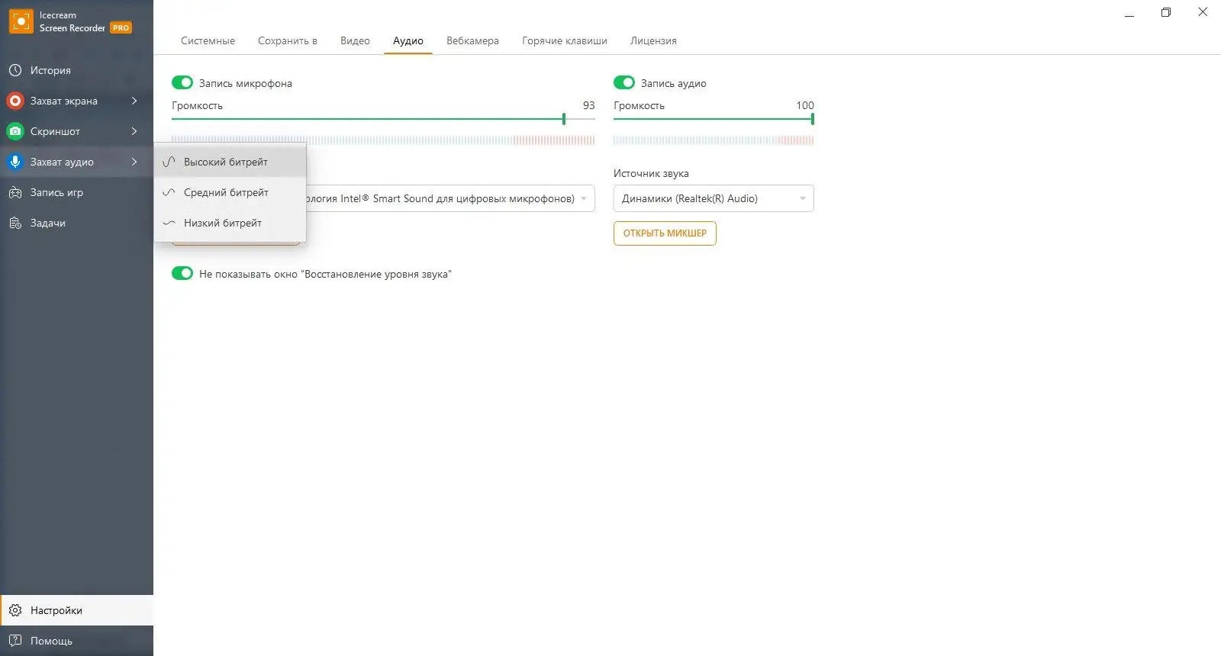Disable microphone recording toggle
1221x656 pixels.
coord(182,82)
